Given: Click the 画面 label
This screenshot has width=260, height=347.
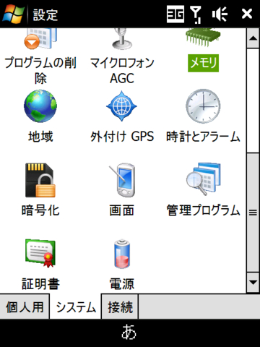Looking at the screenshot, I should (x=122, y=210).
